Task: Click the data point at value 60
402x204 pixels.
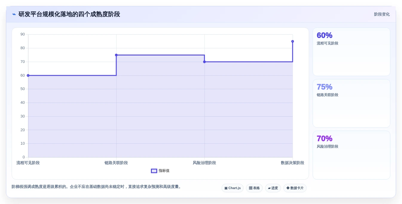Action: [x=28, y=75]
